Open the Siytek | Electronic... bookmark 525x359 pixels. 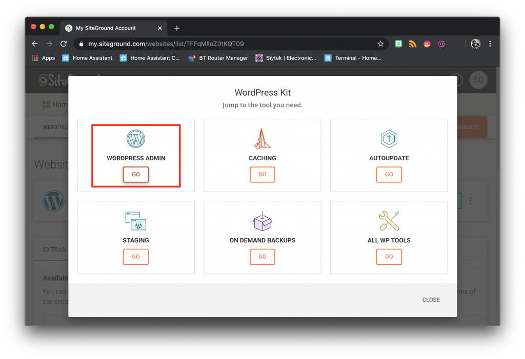[x=286, y=58]
